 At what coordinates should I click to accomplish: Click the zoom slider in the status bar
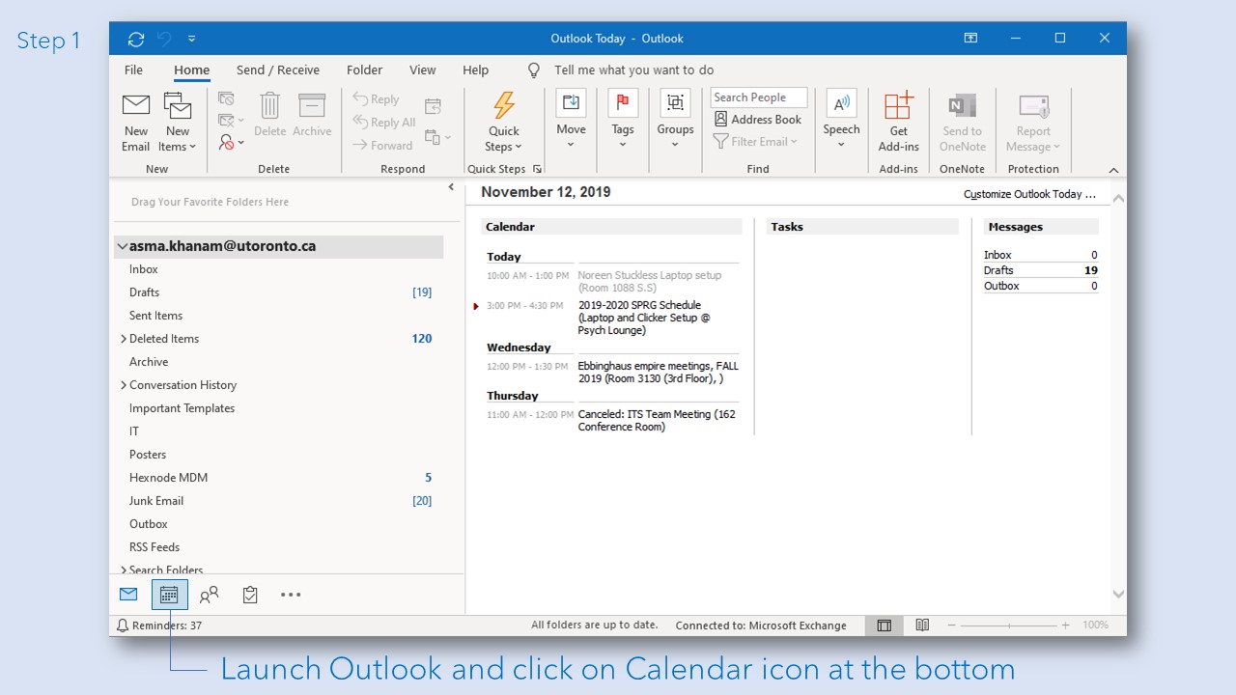[1008, 625]
